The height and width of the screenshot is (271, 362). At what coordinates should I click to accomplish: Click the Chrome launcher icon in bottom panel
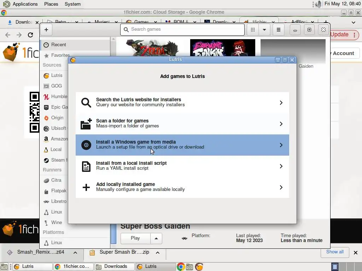point(181,267)
